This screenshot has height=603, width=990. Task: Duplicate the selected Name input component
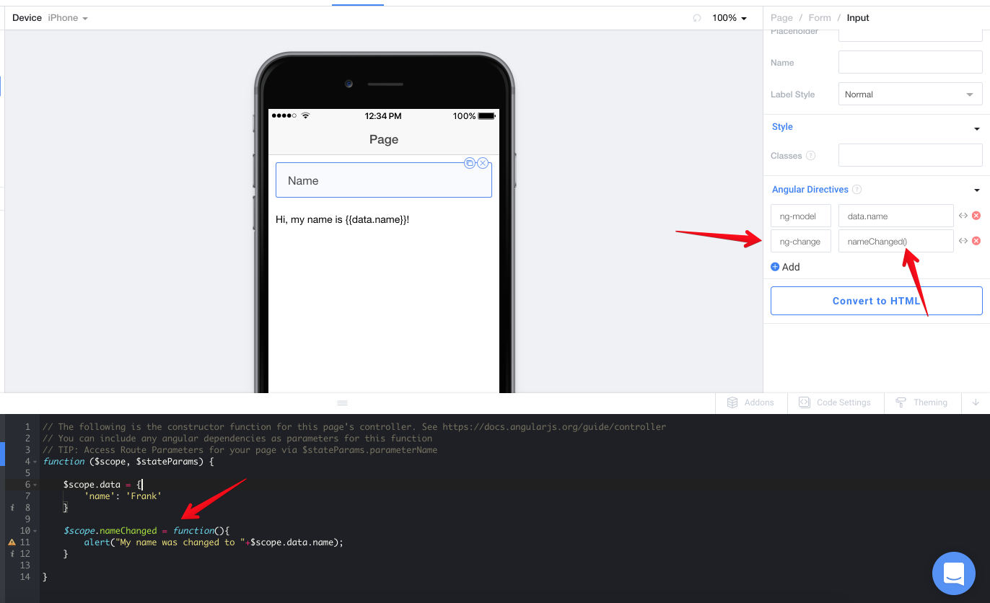(469, 163)
